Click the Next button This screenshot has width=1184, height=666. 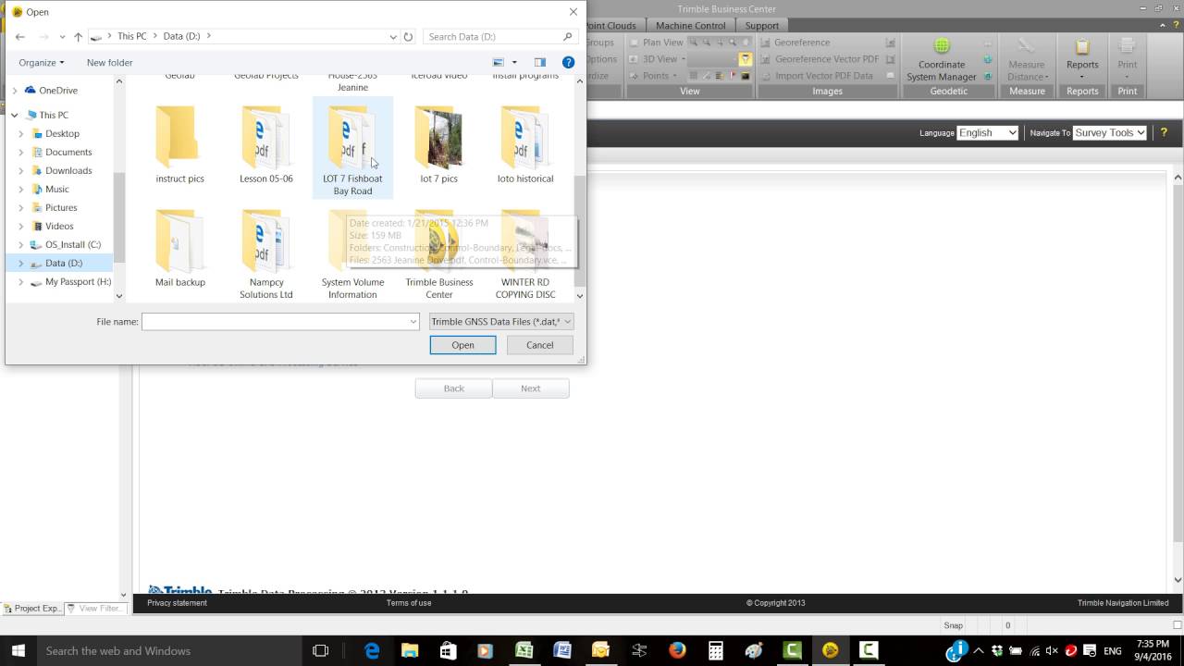coord(530,388)
